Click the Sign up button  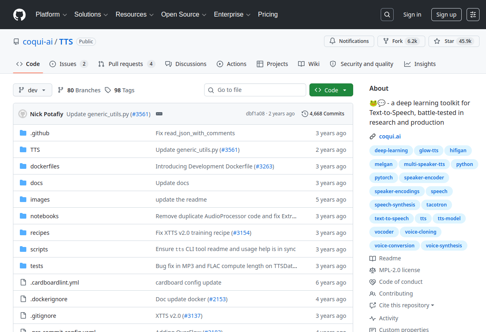coord(446,15)
